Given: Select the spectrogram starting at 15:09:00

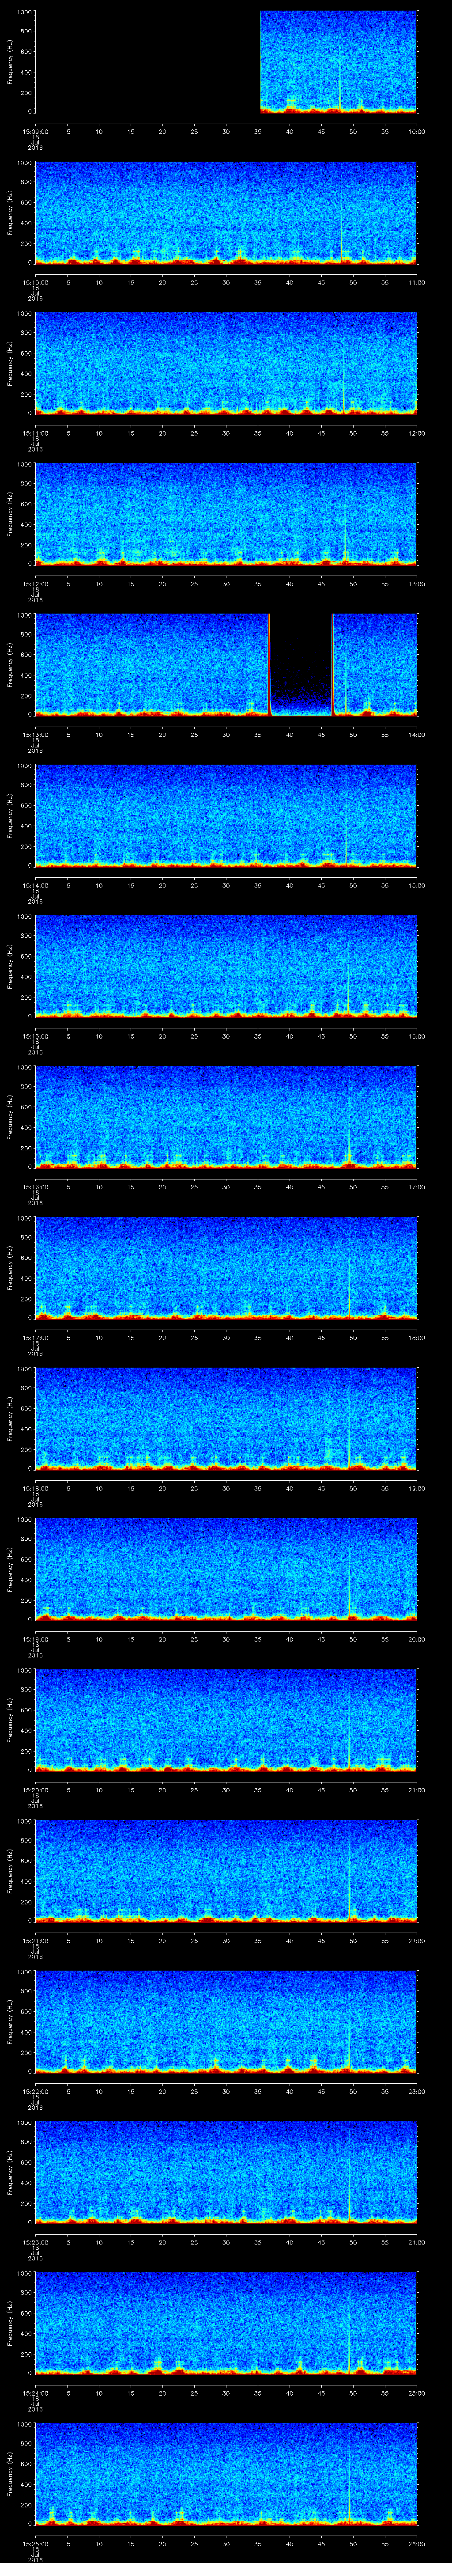Looking at the screenshot, I should (x=226, y=62).
